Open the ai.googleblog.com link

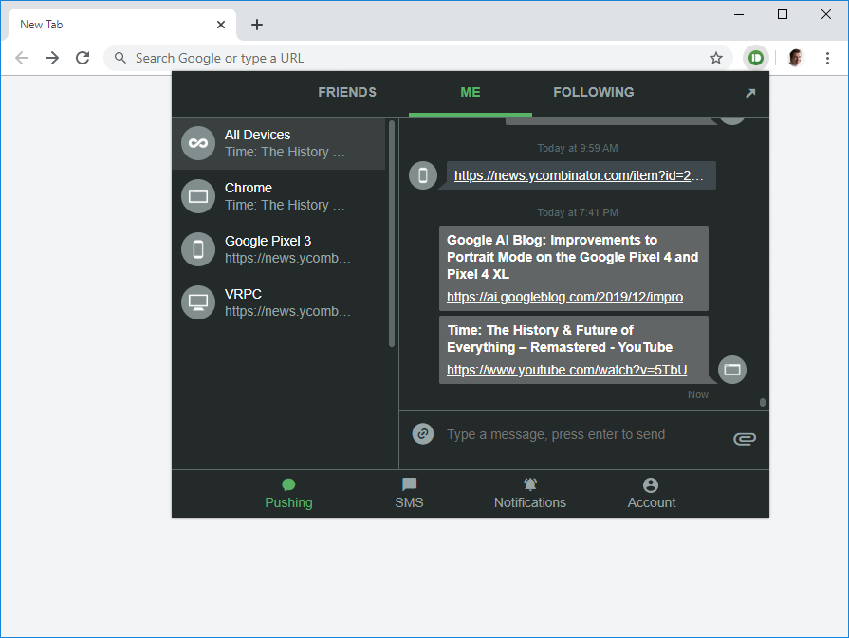point(571,297)
